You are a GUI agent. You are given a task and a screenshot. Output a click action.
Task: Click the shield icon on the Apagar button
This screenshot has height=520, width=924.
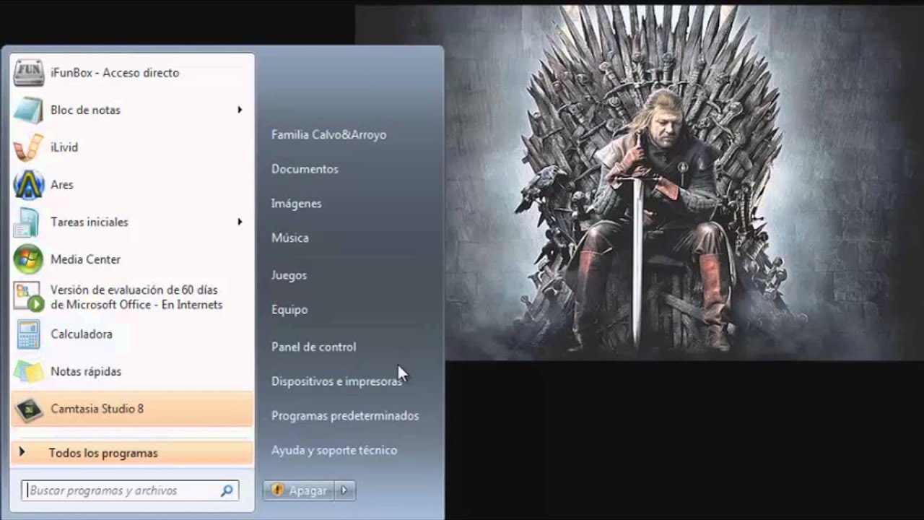pyautogui.click(x=278, y=490)
